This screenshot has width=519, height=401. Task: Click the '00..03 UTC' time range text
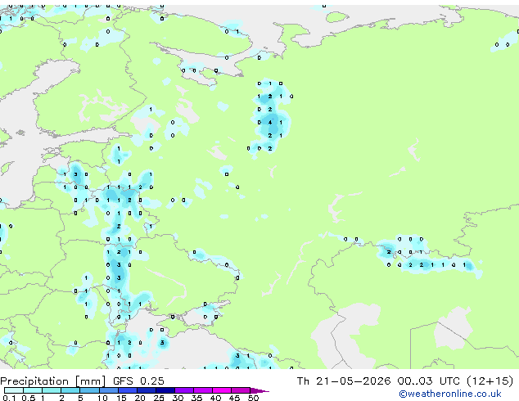(429, 381)
